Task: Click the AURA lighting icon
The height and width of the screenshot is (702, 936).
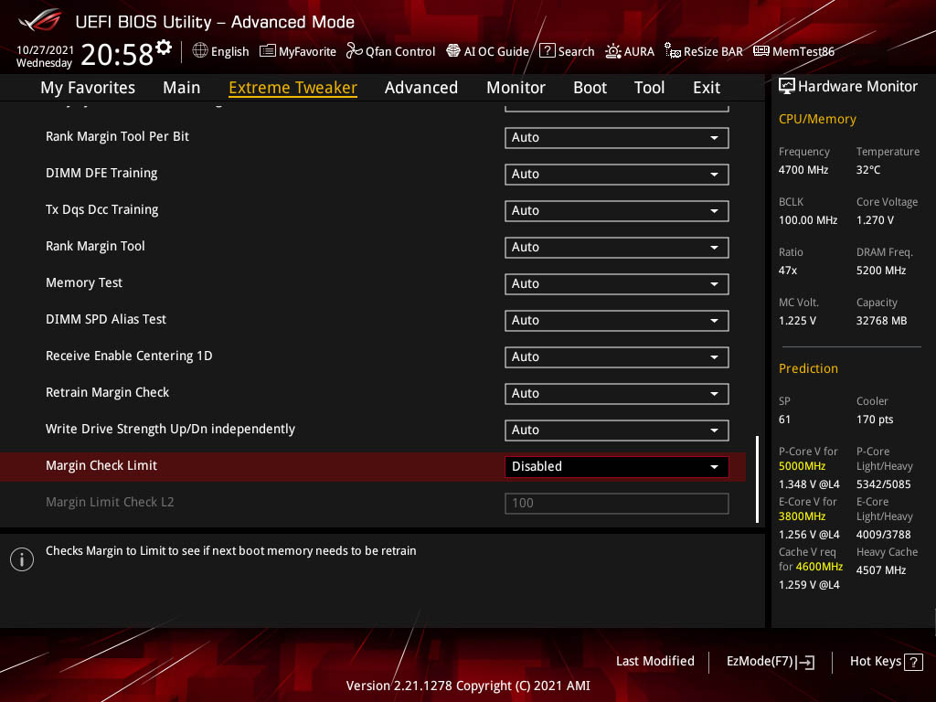Action: click(x=613, y=51)
